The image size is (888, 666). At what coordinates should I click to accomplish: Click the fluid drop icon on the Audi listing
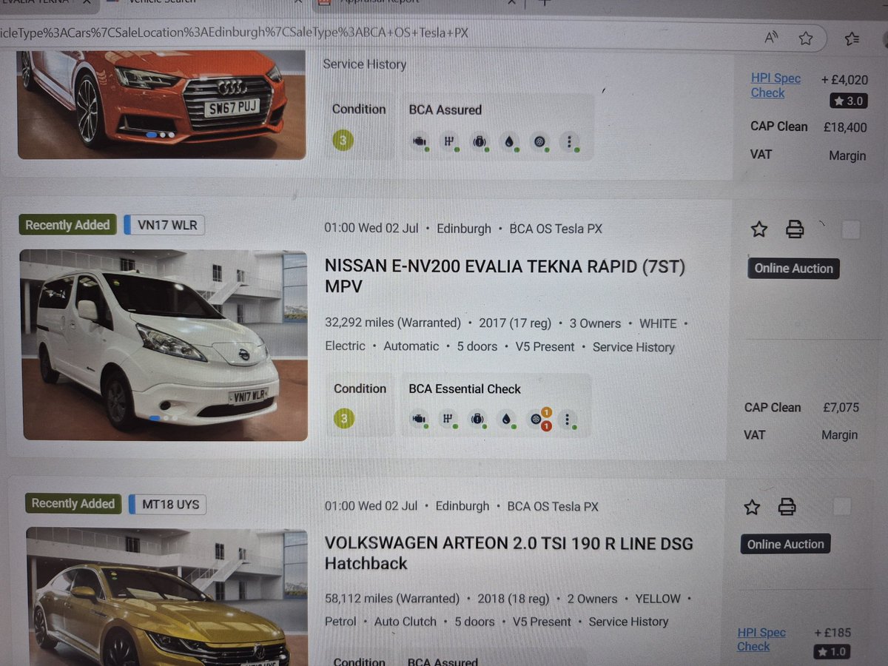pos(508,141)
